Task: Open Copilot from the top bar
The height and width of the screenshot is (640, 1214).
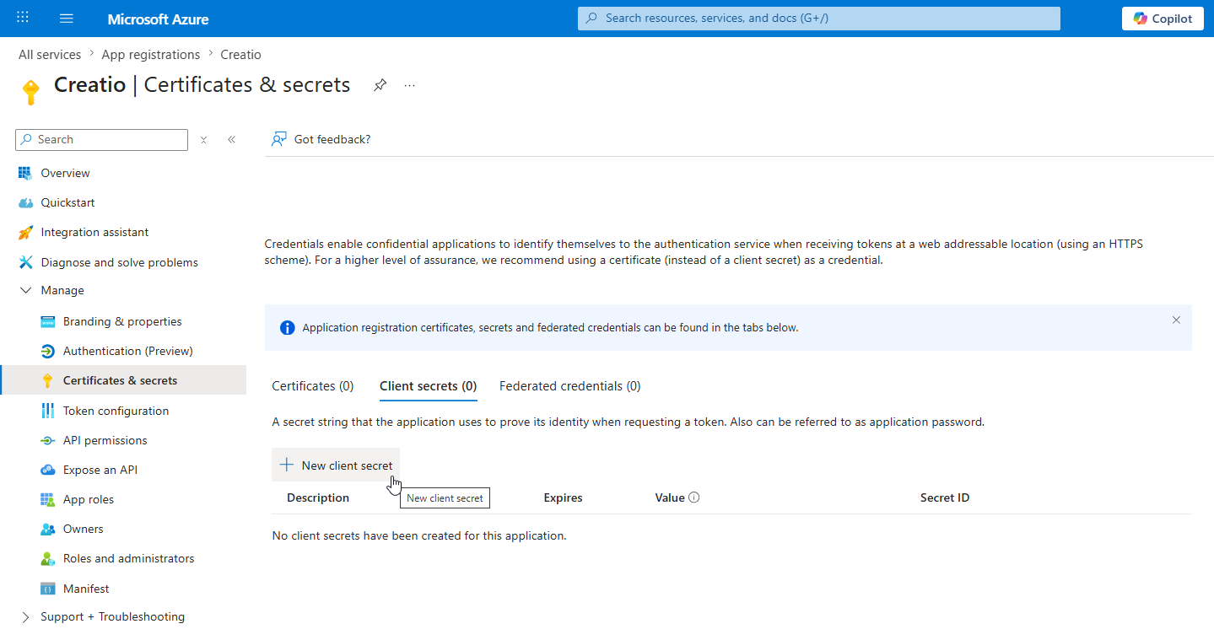Action: coord(1163,19)
